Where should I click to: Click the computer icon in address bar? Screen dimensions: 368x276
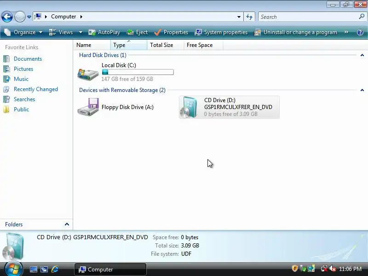click(x=38, y=17)
